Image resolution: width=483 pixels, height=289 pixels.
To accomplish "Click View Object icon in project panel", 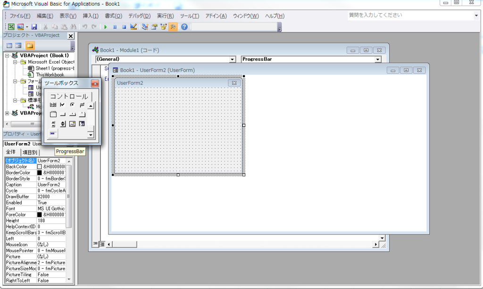I will [x=18, y=46].
